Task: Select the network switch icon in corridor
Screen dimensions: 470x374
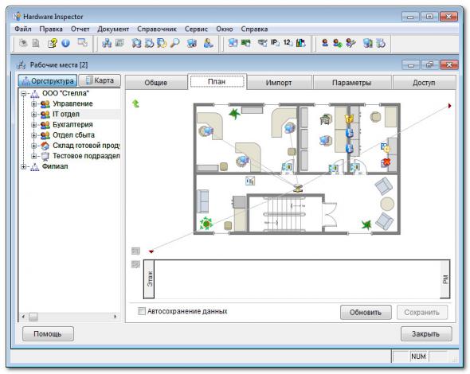Action: tap(298, 189)
